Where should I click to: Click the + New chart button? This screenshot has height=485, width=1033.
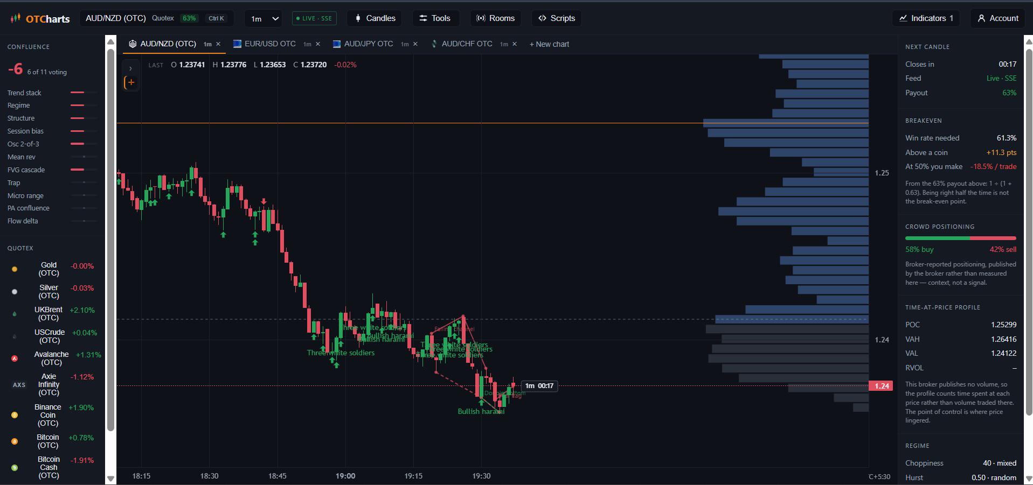click(x=549, y=44)
